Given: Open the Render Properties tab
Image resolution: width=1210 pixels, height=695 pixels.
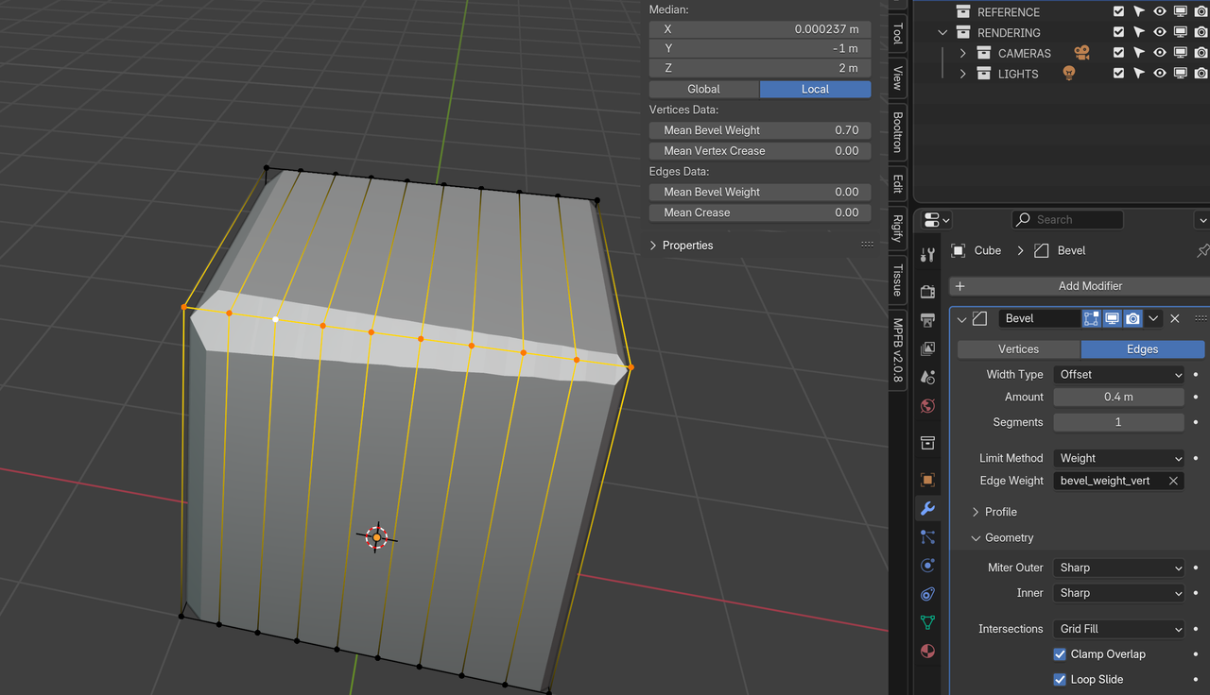Looking at the screenshot, I should tap(927, 292).
